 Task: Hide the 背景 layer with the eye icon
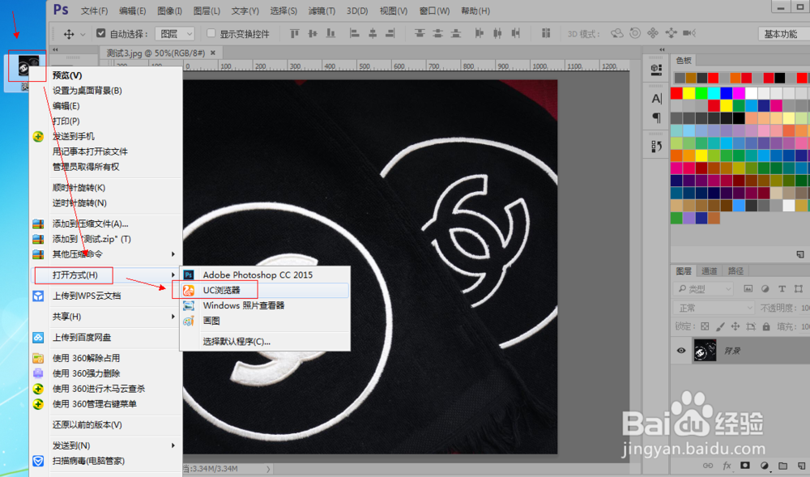(681, 351)
